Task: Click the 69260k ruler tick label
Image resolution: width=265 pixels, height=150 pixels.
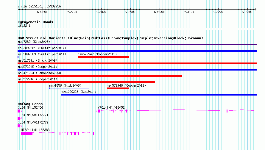Action: pyautogui.click(x=42, y=12)
